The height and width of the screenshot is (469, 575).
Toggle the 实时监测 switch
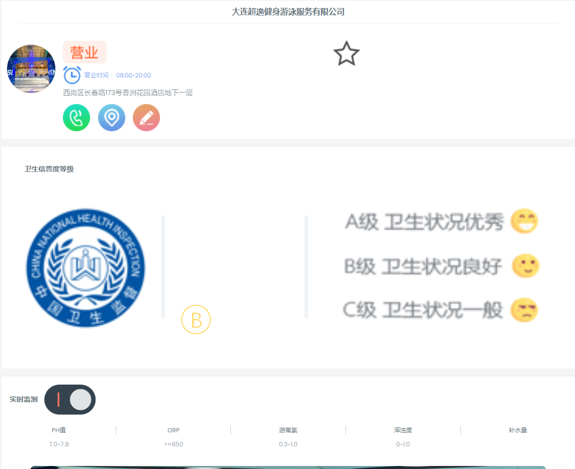(70, 400)
